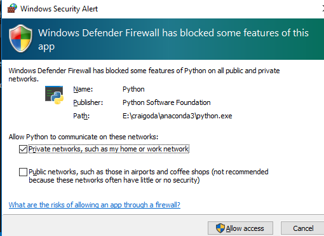Uncheck the Private networks checkbox
324x236 pixels.
tap(23, 149)
